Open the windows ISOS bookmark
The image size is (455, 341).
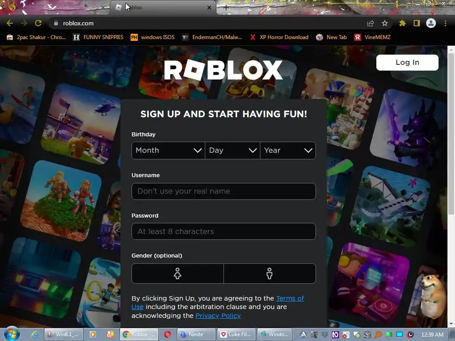tap(153, 37)
